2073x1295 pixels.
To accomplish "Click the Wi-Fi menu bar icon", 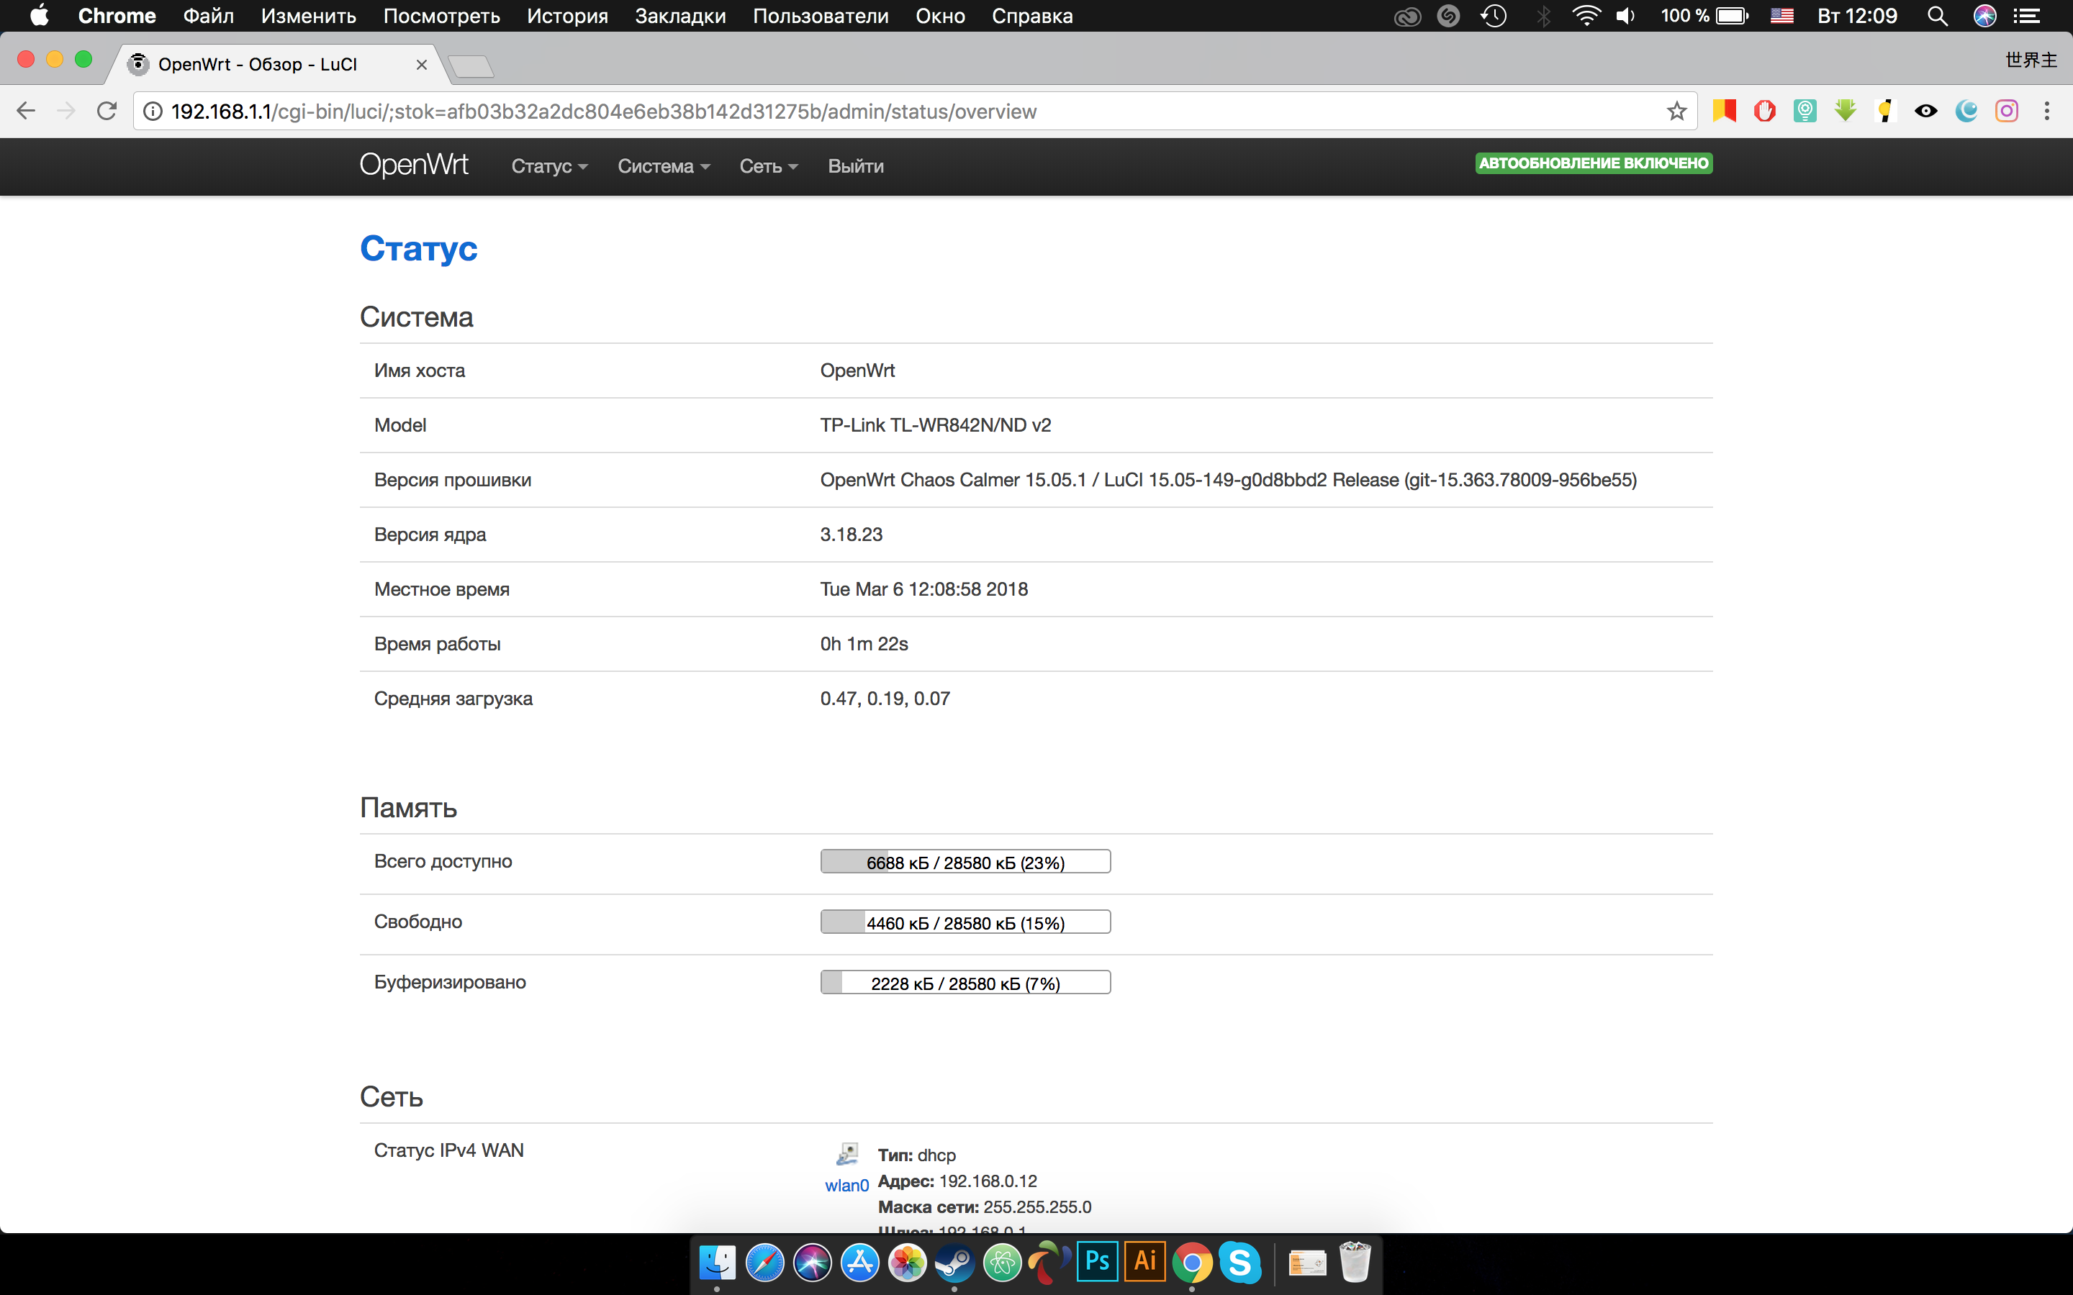I will (x=1586, y=17).
